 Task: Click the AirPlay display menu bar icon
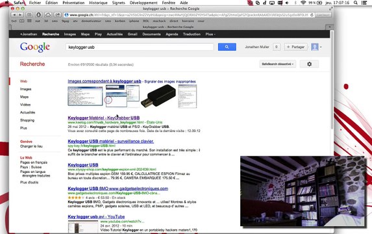pos(272,3)
